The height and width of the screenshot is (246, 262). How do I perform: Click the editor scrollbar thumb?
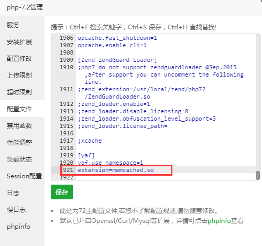pos(258,175)
